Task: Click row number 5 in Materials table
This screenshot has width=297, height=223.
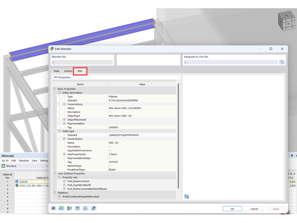Action: (x=7, y=197)
